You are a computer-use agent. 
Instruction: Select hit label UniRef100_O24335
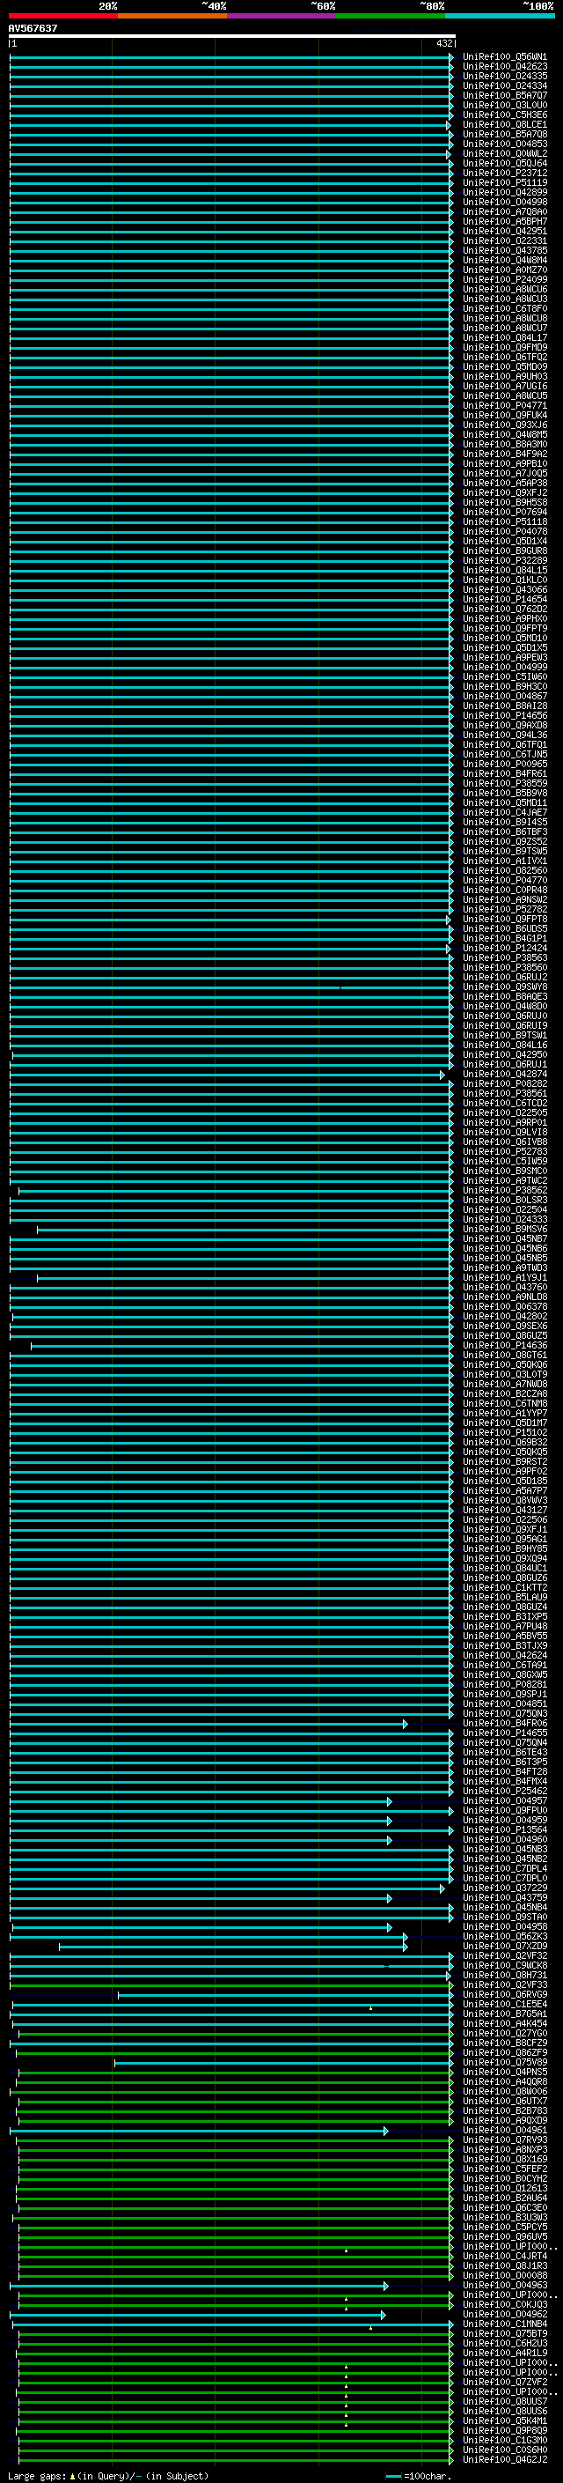click(x=505, y=76)
